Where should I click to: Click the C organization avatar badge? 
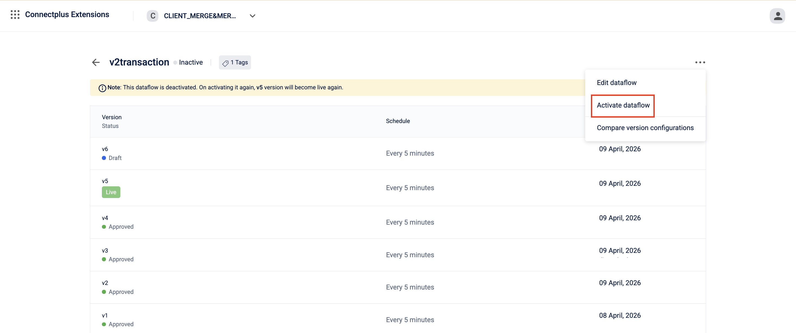(x=152, y=16)
